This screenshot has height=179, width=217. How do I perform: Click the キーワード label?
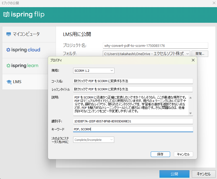click(x=58, y=129)
